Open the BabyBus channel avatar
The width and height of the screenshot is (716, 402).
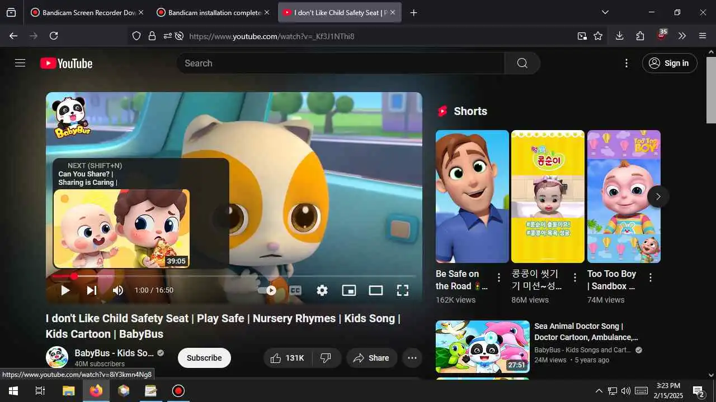coord(57,357)
